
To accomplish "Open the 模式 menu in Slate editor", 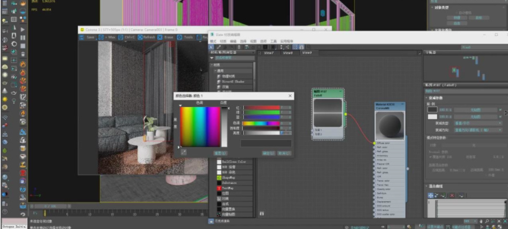I will (x=213, y=41).
